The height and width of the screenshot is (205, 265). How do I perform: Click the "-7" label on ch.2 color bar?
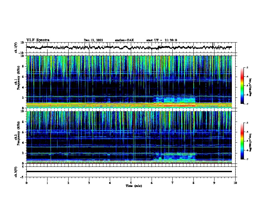click(x=247, y=159)
